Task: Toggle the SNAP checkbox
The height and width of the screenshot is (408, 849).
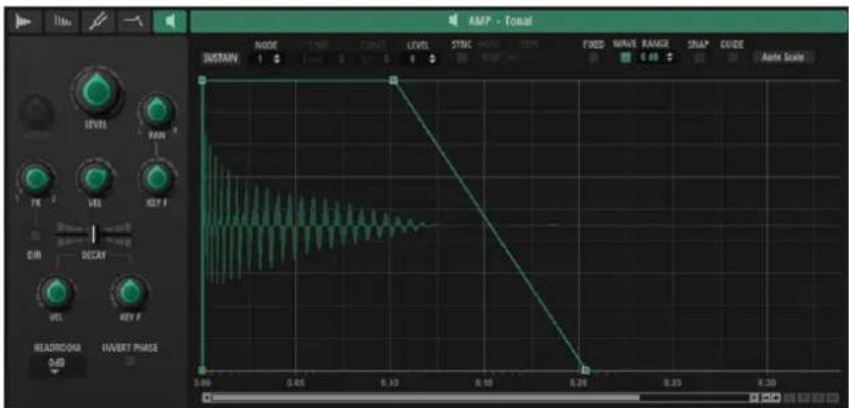Action: point(700,57)
